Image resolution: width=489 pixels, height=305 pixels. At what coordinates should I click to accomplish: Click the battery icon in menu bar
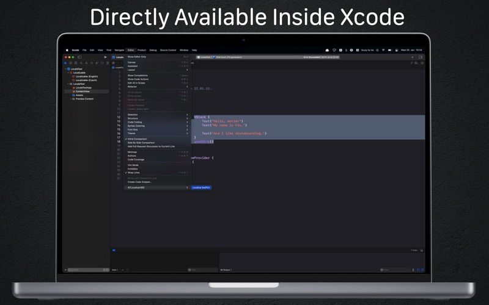[389, 50]
